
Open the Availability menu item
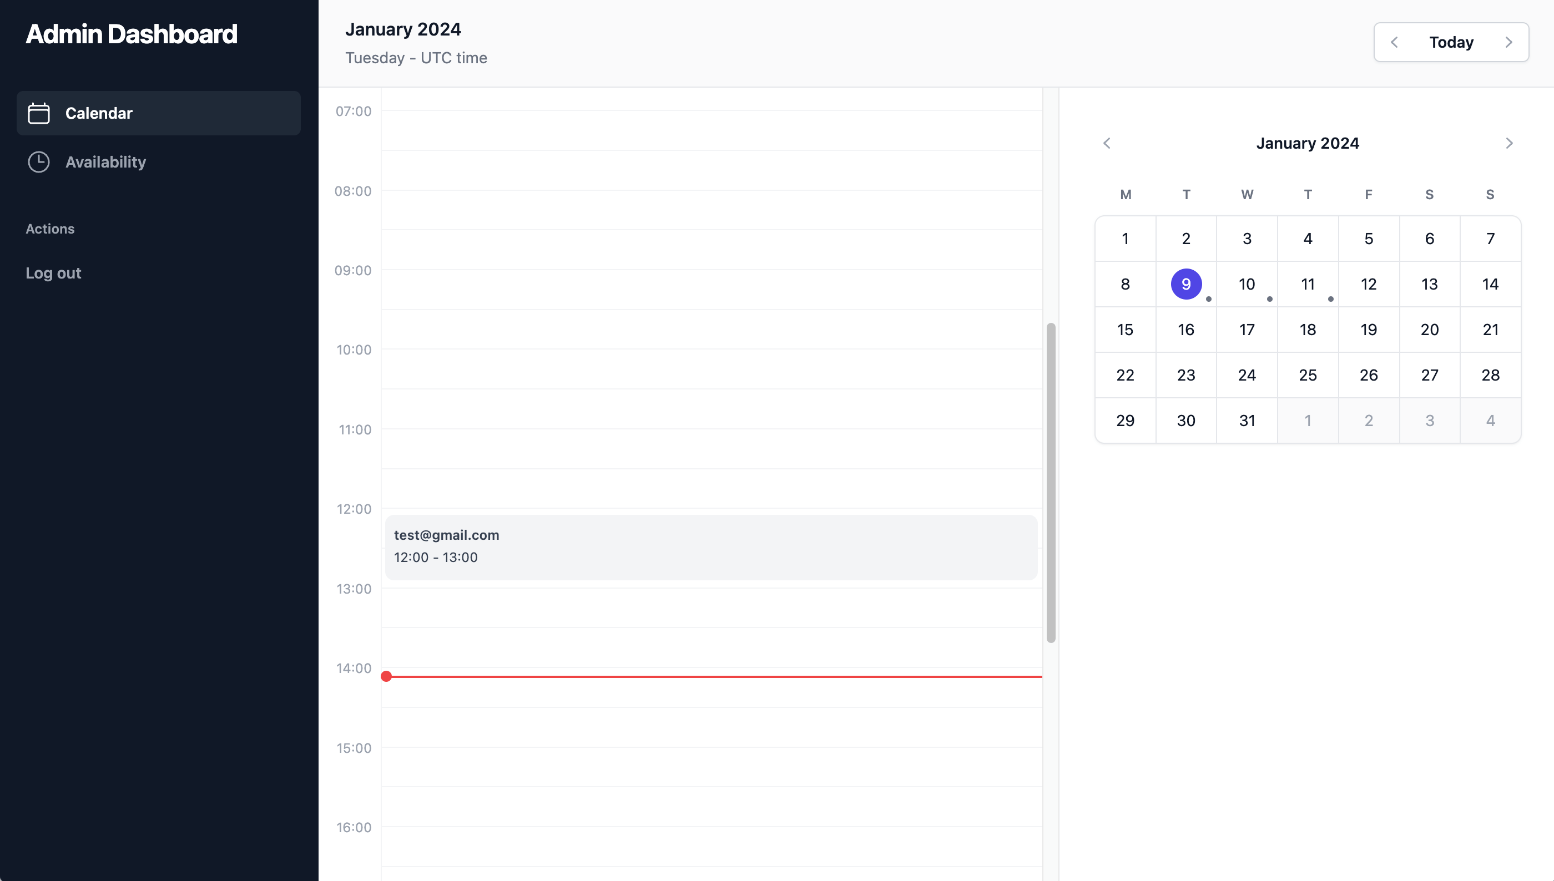(159, 162)
